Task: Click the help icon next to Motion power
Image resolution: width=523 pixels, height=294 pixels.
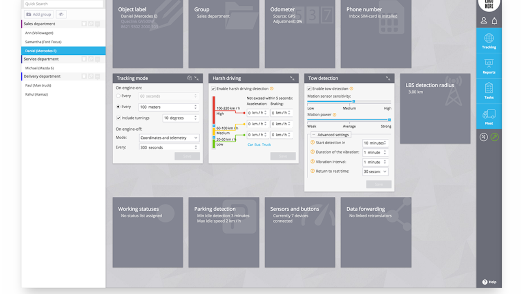Action: point(334,115)
